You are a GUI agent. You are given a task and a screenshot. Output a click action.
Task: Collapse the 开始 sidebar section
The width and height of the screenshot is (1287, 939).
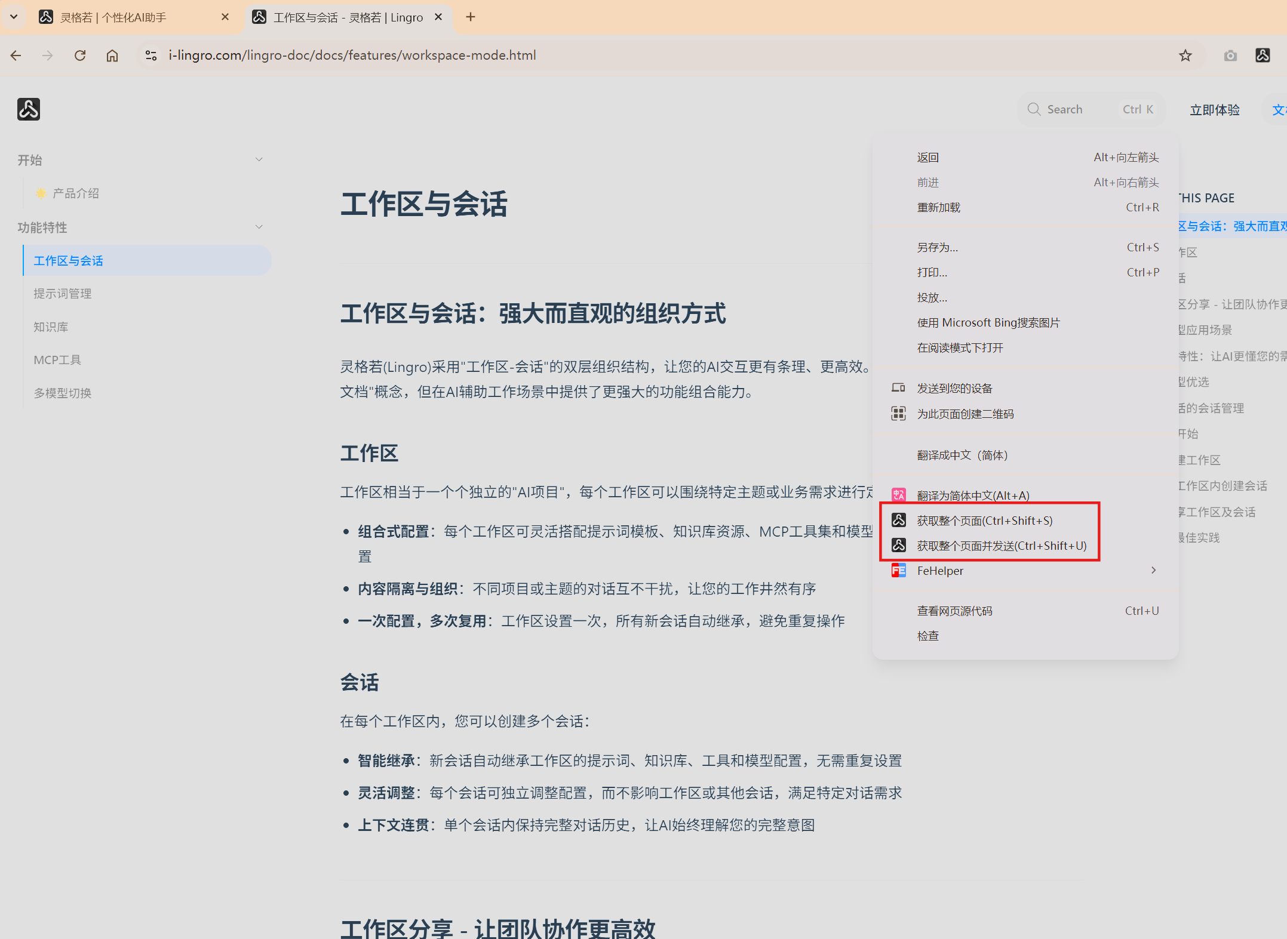[259, 159]
